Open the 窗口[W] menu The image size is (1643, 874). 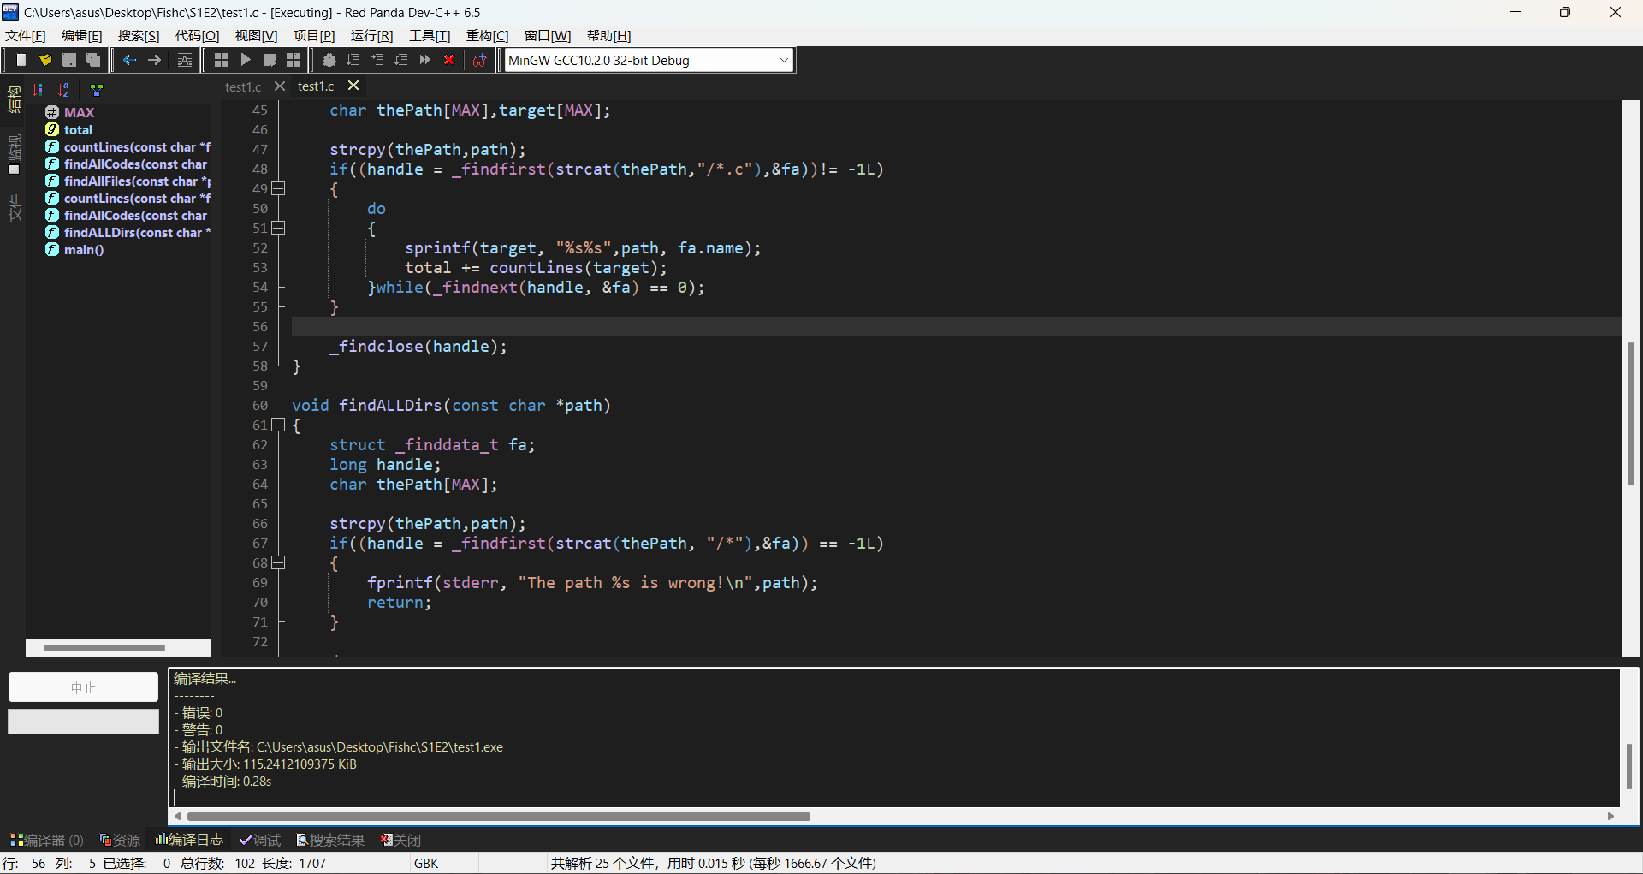click(548, 35)
